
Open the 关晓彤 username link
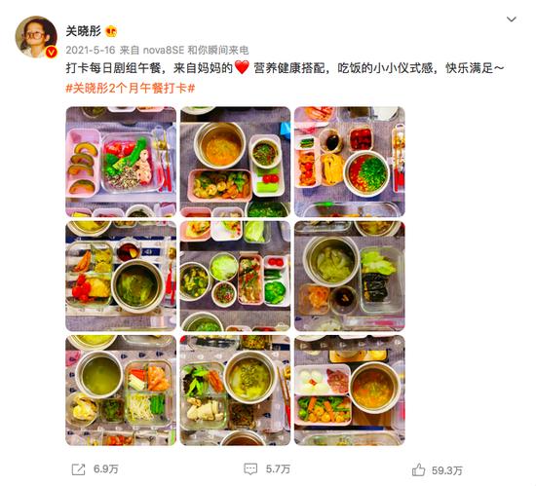pyautogui.click(x=84, y=31)
